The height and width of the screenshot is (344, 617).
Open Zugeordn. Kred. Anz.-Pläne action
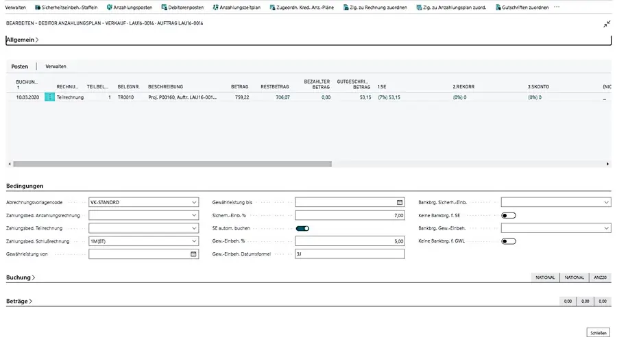coord(302,8)
